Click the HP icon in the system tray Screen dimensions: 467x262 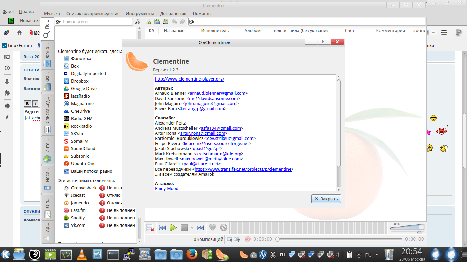point(263,254)
